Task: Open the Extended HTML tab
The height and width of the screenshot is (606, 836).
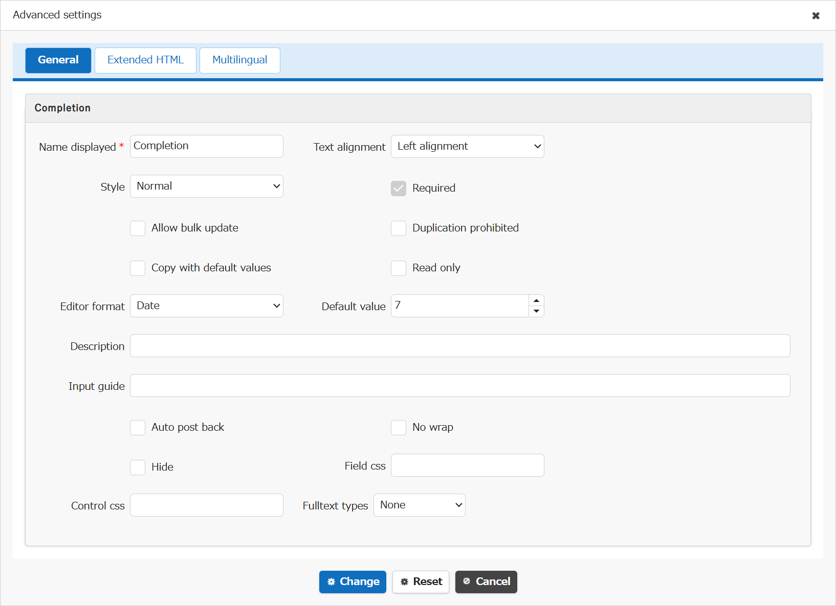Action: pyautogui.click(x=145, y=60)
